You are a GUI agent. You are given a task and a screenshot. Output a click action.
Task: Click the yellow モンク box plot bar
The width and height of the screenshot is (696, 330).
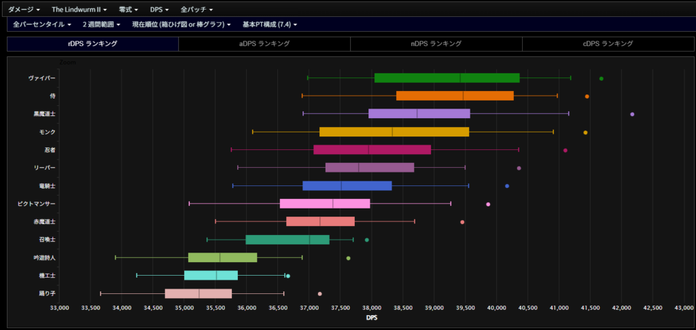(394, 132)
